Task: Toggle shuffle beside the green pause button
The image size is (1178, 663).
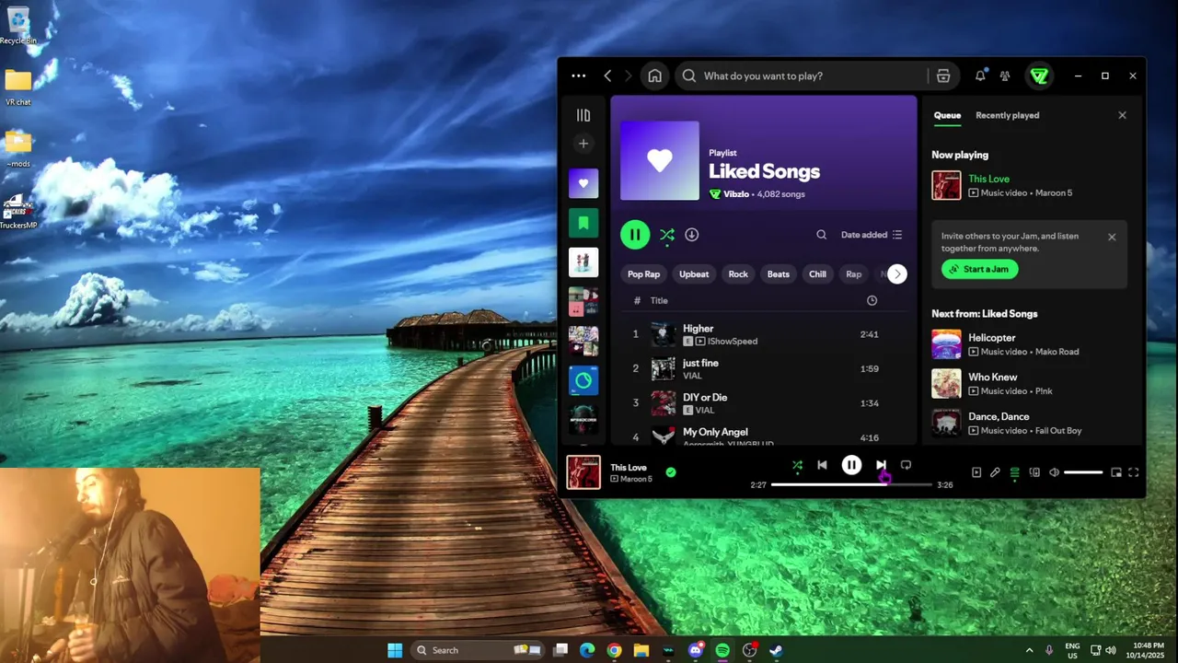Action: tap(667, 235)
